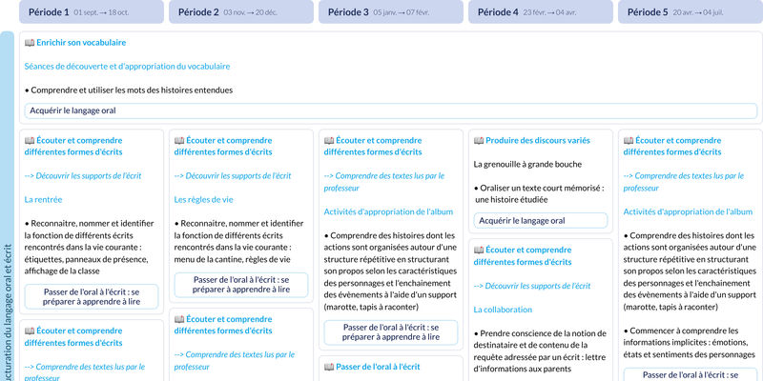This screenshot has width=763, height=381.
Task: Open Période 1's first Écouter et comprendre title
Action: (x=73, y=147)
